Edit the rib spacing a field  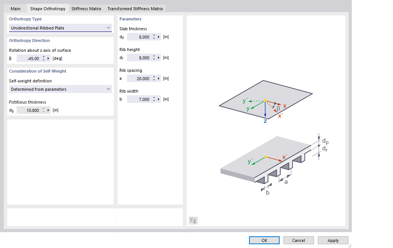[139, 79]
